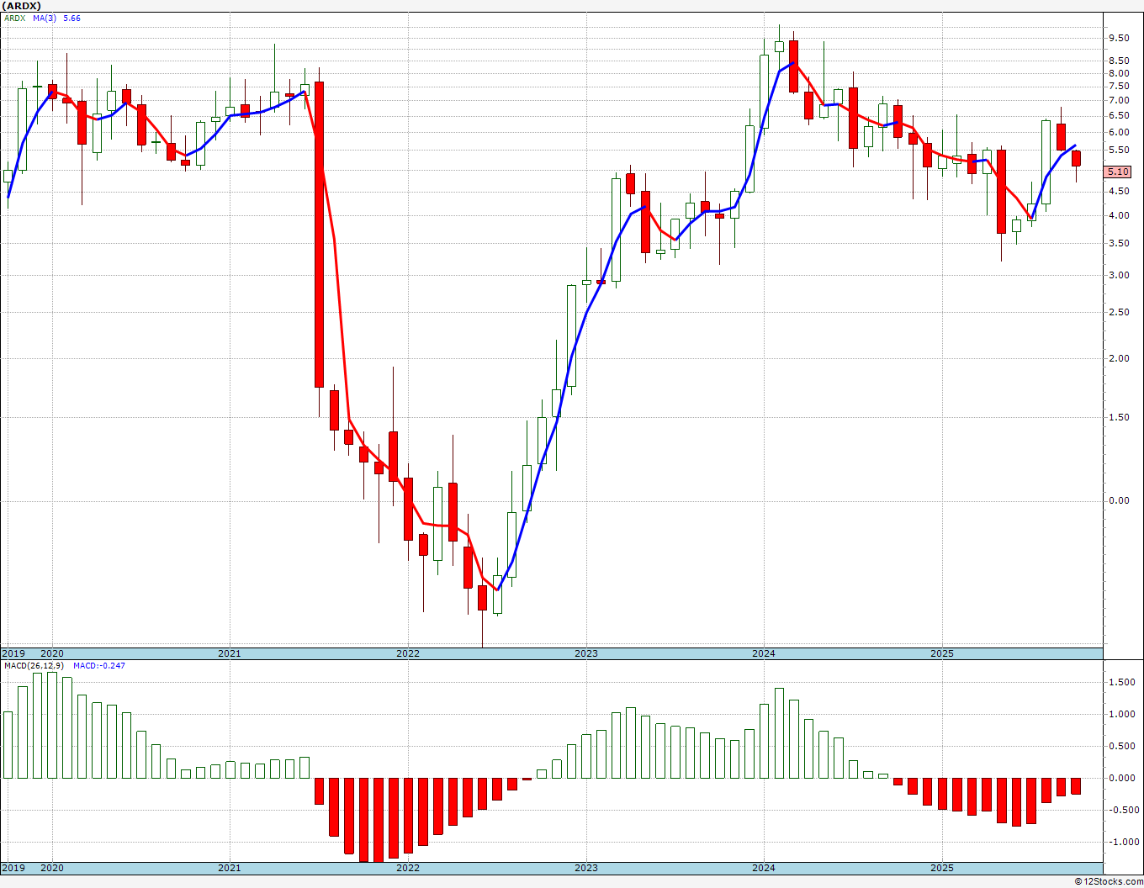1144x888 pixels.
Task: Click the ©12Stocks.com attribution text
Action: [1109, 881]
